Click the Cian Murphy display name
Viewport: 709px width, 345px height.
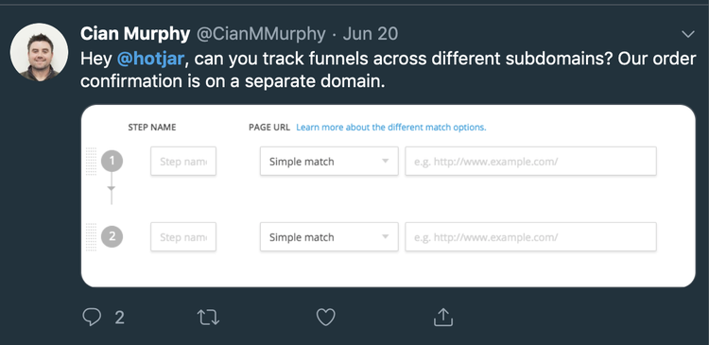[x=135, y=34]
